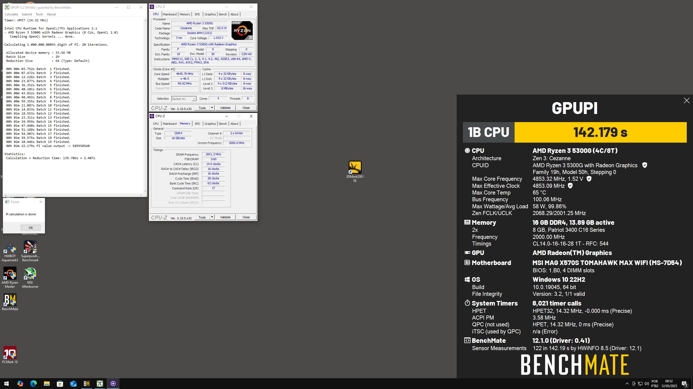Viewport: 693px width, 389px height.
Task: Click Tools button in top CPU-Z window
Action: point(202,108)
